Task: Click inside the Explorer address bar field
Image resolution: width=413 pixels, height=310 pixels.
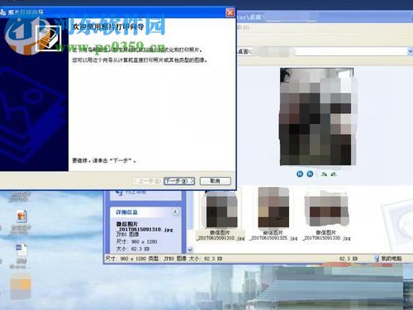Action: click(322, 51)
